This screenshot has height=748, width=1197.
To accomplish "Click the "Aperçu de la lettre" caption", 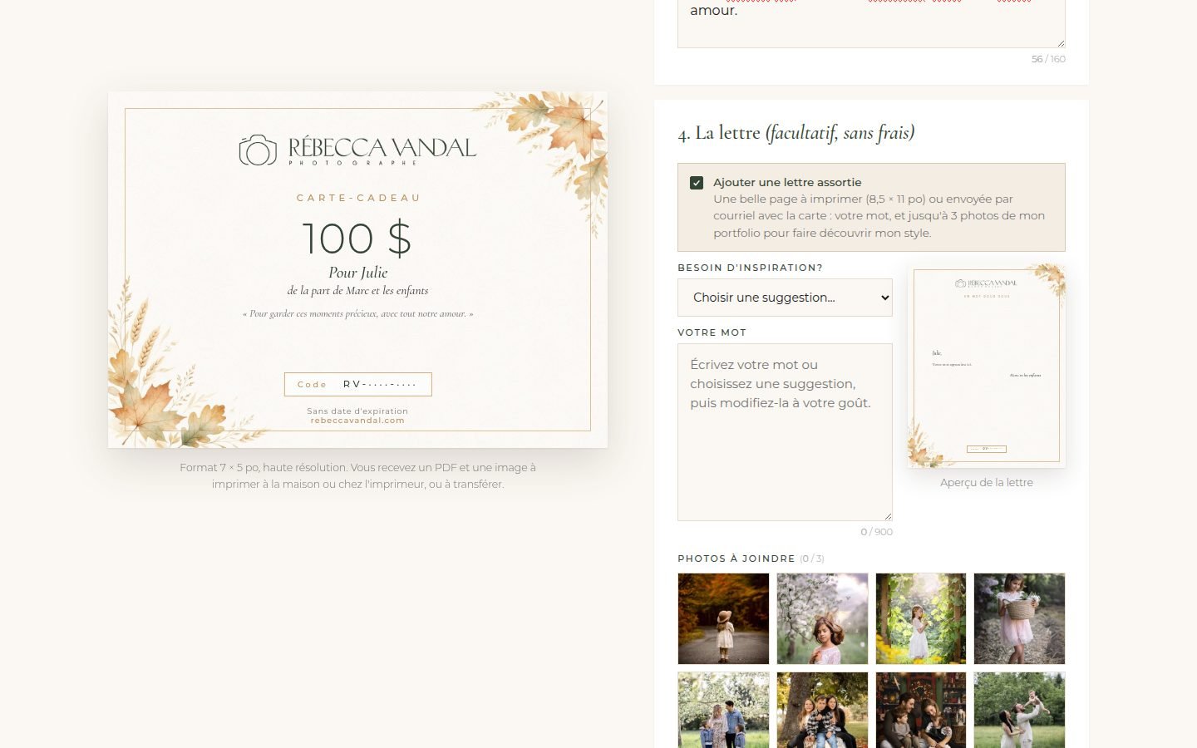I will (987, 482).
